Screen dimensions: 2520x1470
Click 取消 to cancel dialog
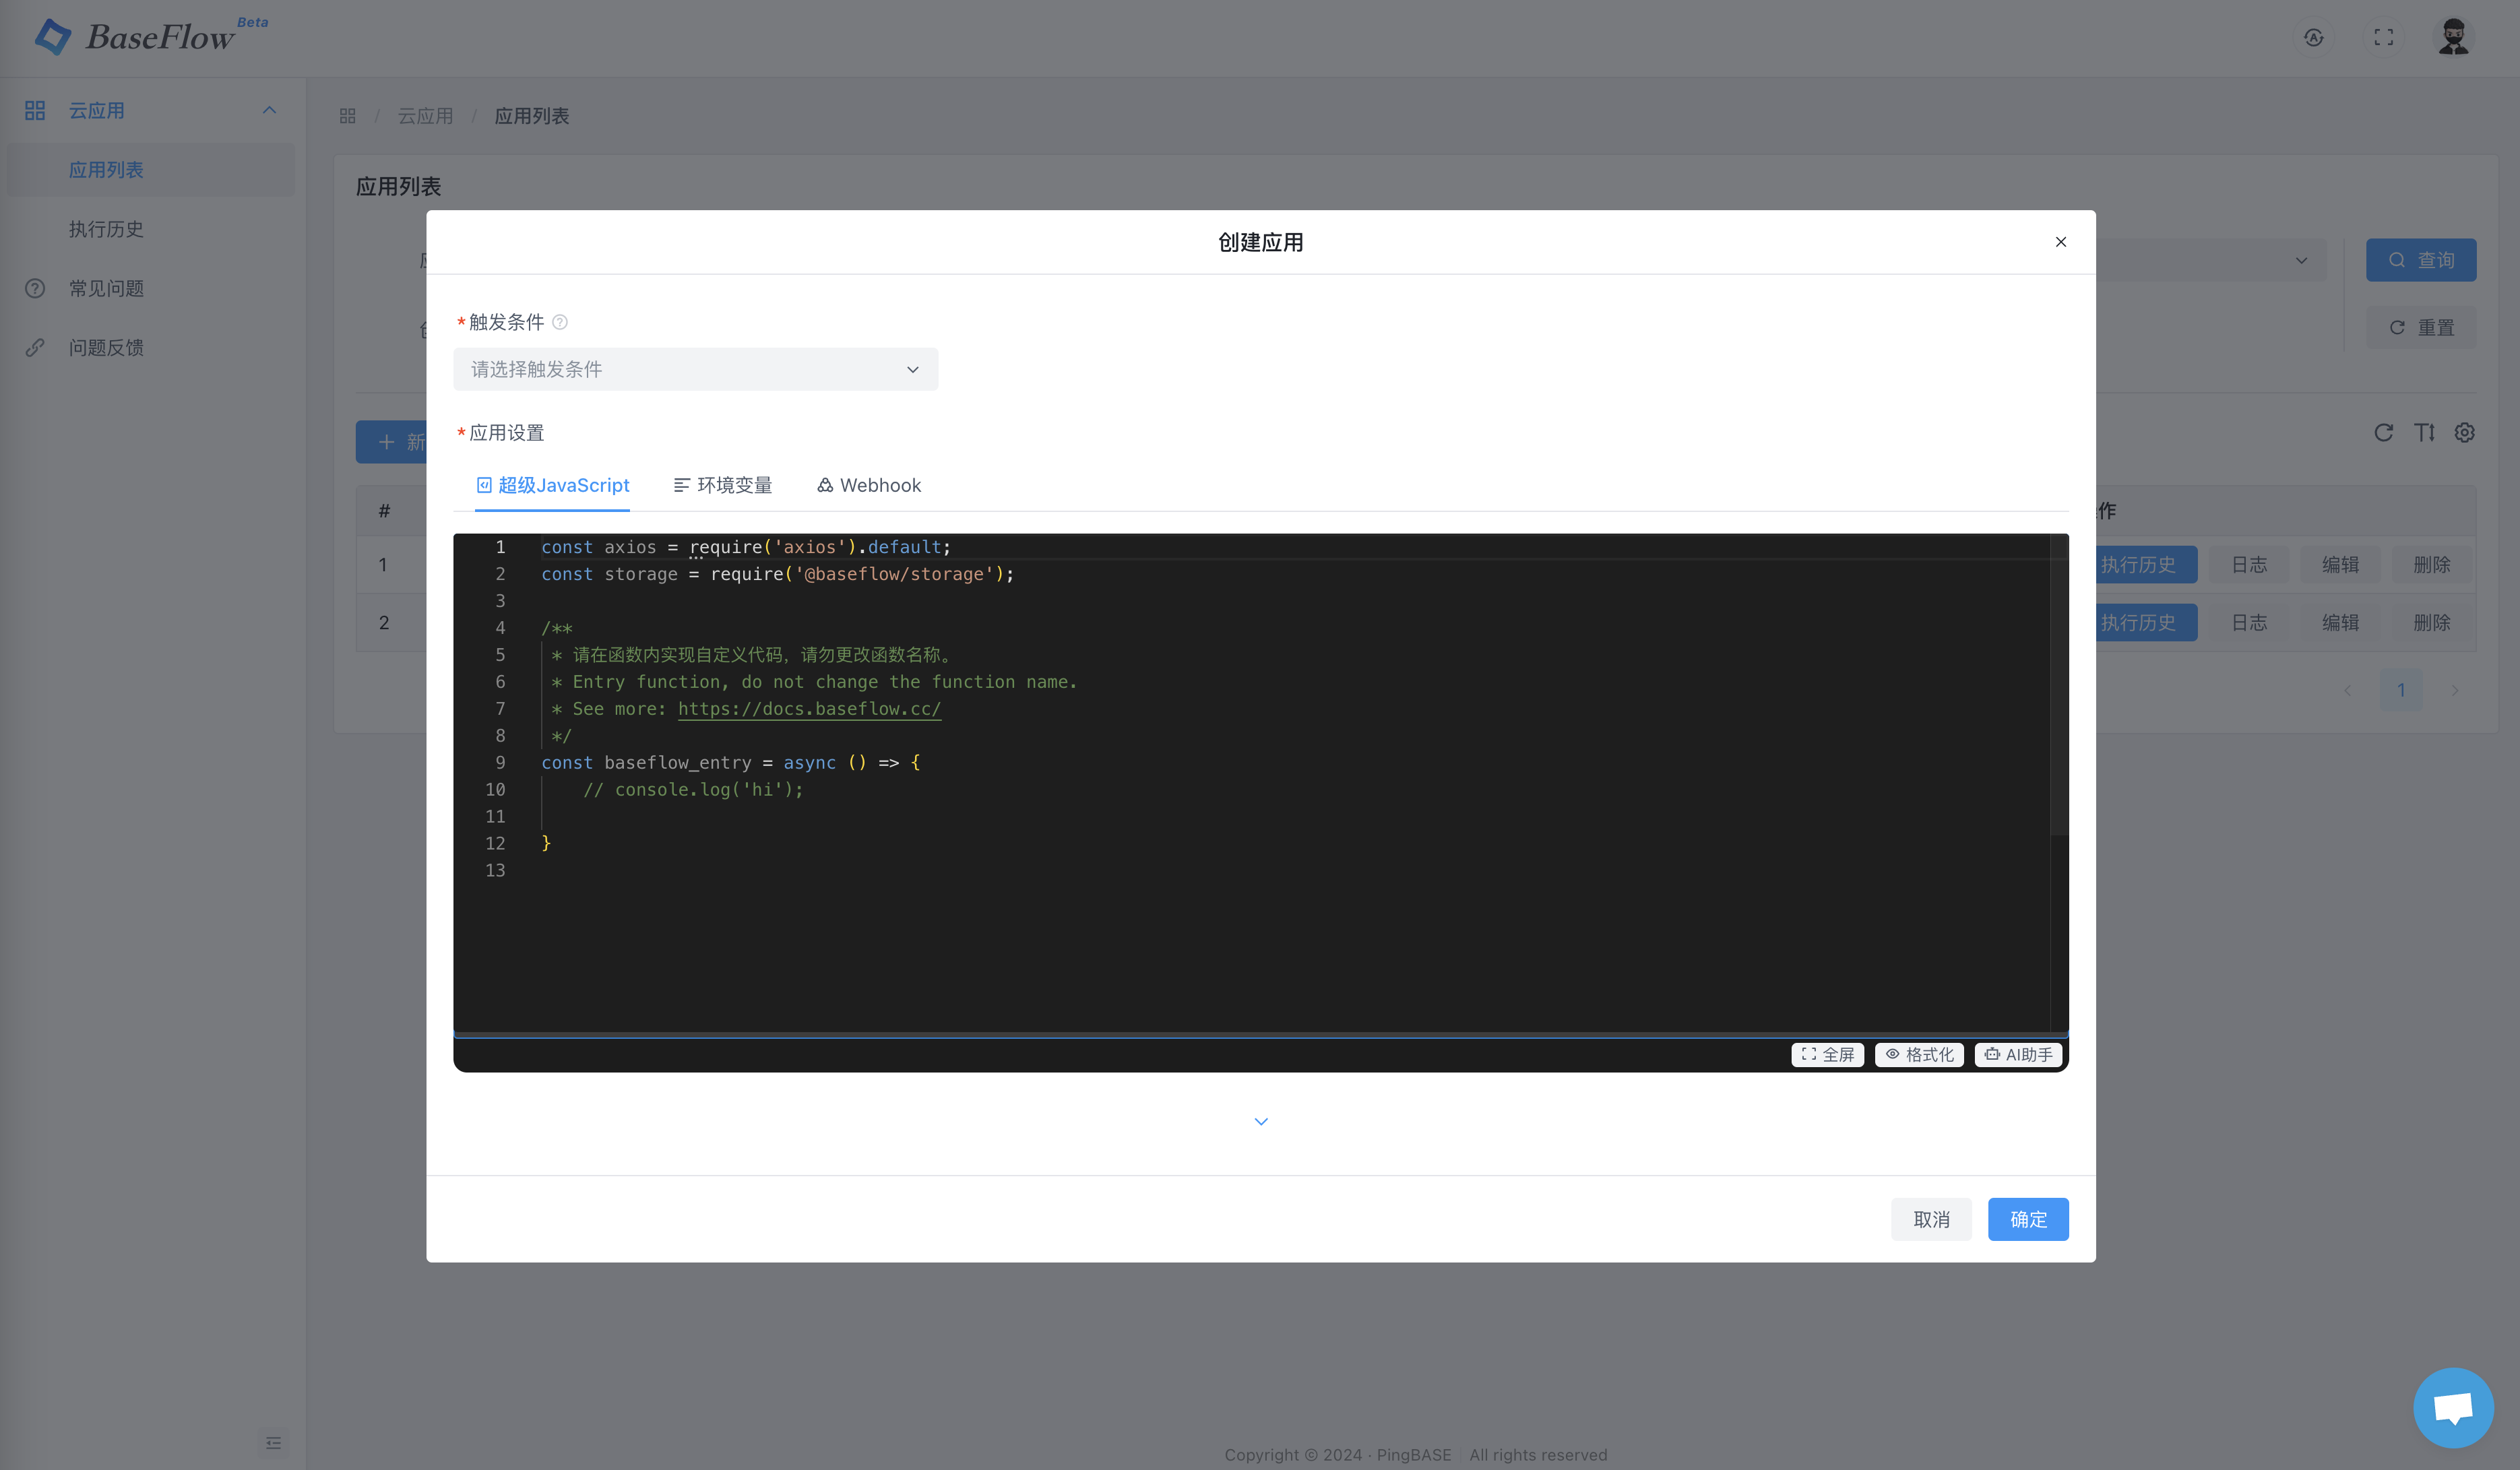(1931, 1220)
